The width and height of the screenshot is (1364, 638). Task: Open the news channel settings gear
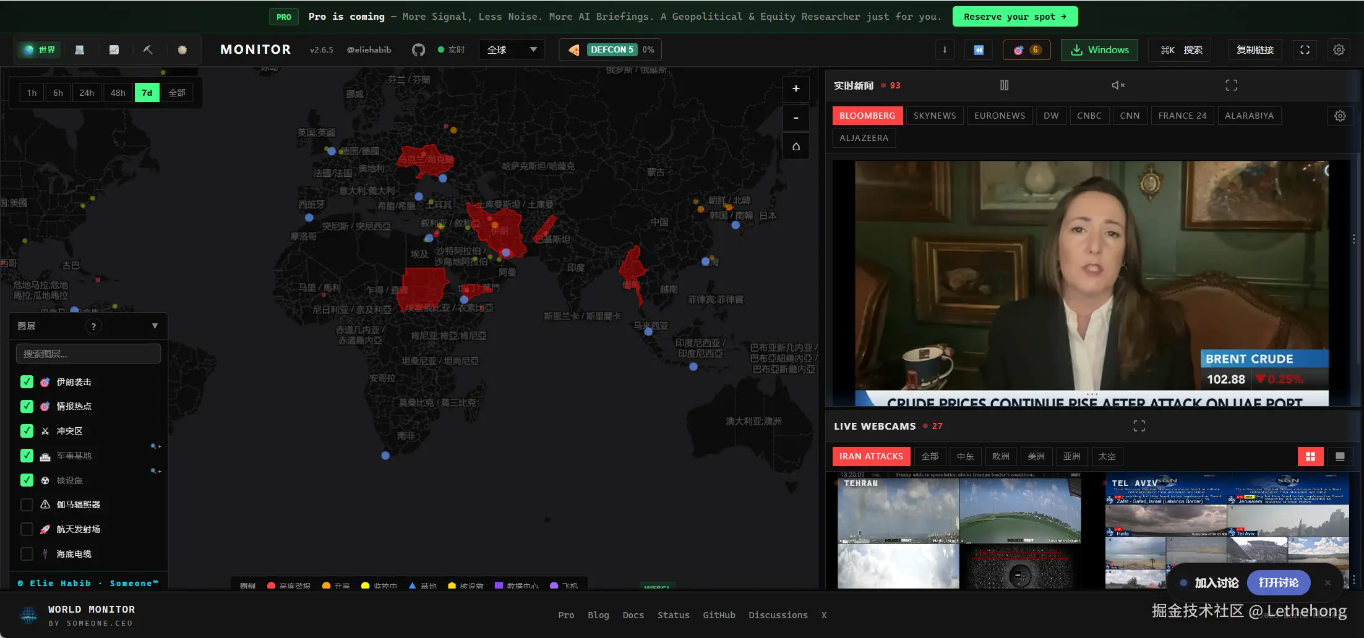click(x=1340, y=116)
